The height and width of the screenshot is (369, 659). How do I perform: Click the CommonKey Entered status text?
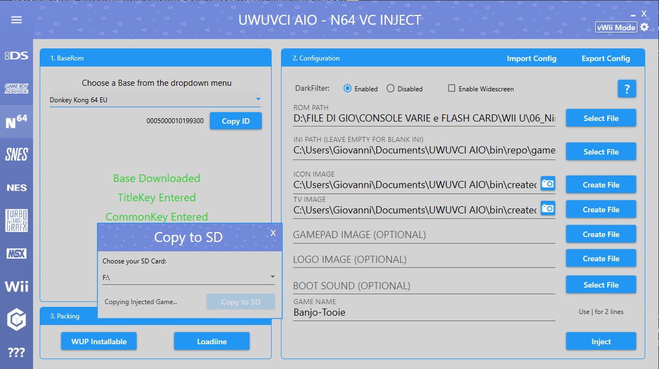coord(157,217)
